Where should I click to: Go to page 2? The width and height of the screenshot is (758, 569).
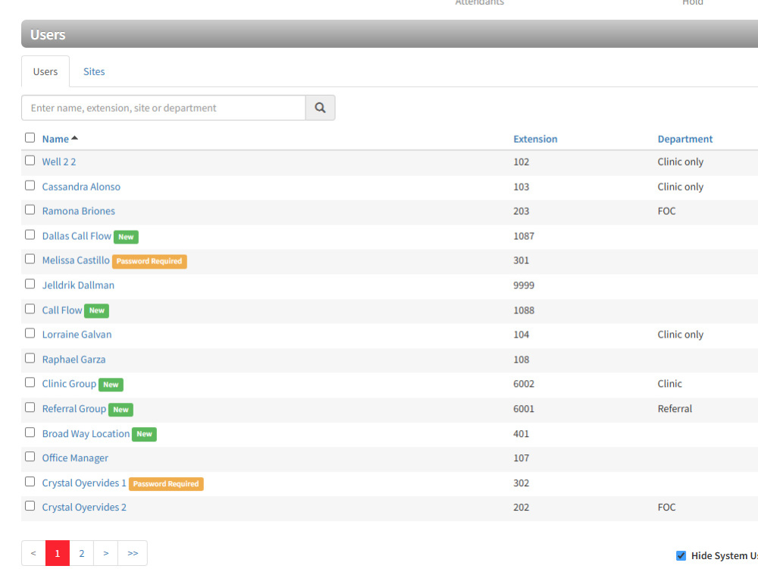pyautogui.click(x=82, y=553)
